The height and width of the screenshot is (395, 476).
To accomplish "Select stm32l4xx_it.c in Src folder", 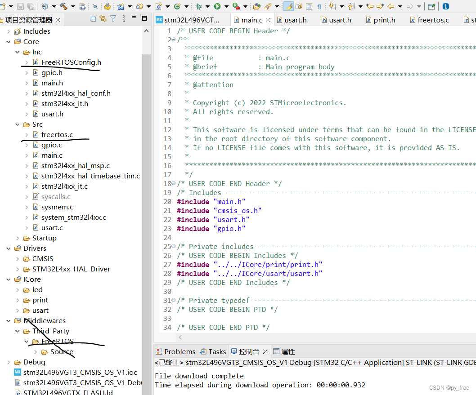I will [x=64, y=186].
